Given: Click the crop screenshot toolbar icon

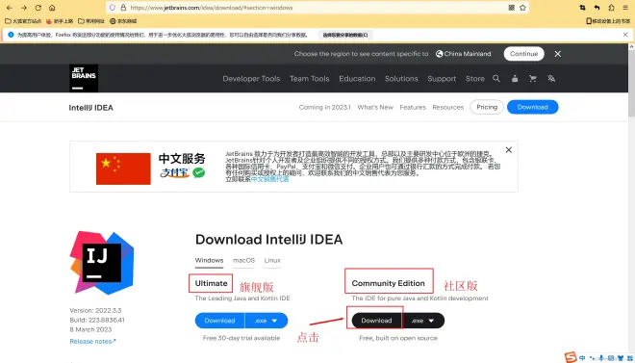Looking at the screenshot, I should pyautogui.click(x=582, y=8).
